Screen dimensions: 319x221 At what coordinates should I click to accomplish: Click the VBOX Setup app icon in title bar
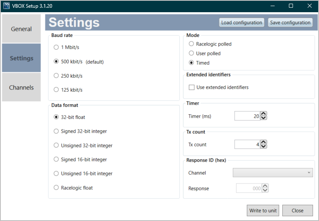[x=7, y=6]
